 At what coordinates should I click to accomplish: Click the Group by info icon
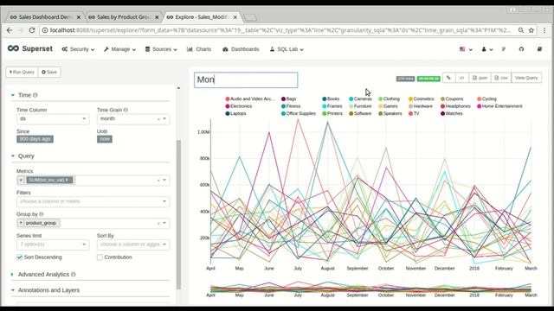coord(42,214)
